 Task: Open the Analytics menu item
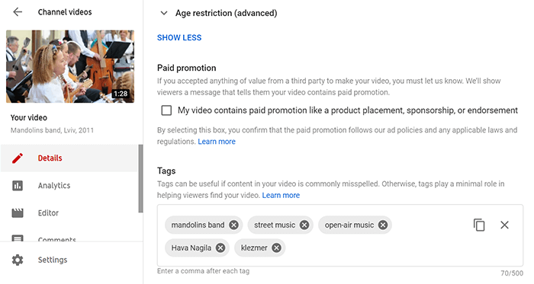click(69, 186)
